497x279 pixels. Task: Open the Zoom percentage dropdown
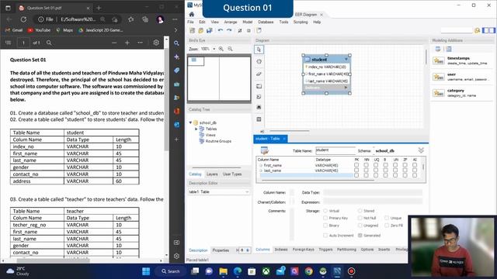(x=214, y=49)
